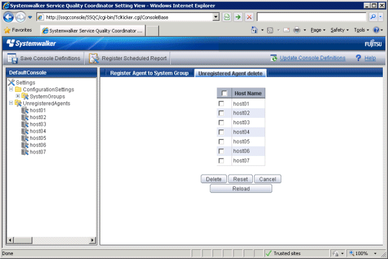Click the Read Mail icon
Image resolution: width=388 pixels, height=259 pixels.
pyautogui.click(x=286, y=30)
